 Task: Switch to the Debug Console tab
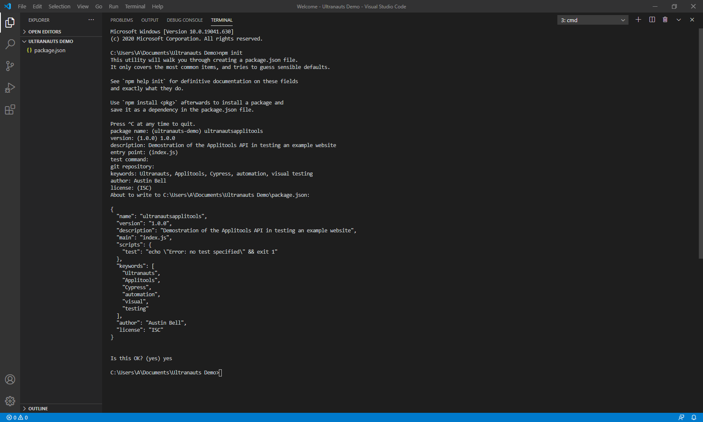185,20
